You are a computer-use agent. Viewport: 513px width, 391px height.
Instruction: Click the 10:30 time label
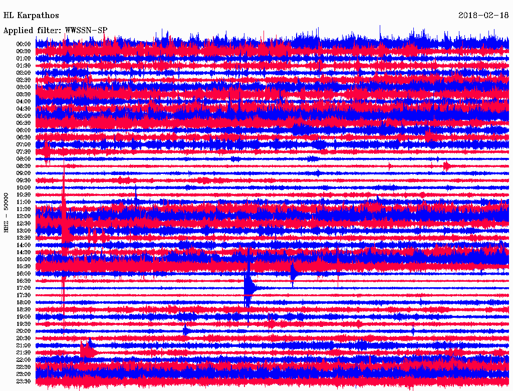24,195
